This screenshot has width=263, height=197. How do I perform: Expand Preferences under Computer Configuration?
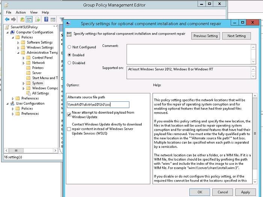tap(13, 99)
